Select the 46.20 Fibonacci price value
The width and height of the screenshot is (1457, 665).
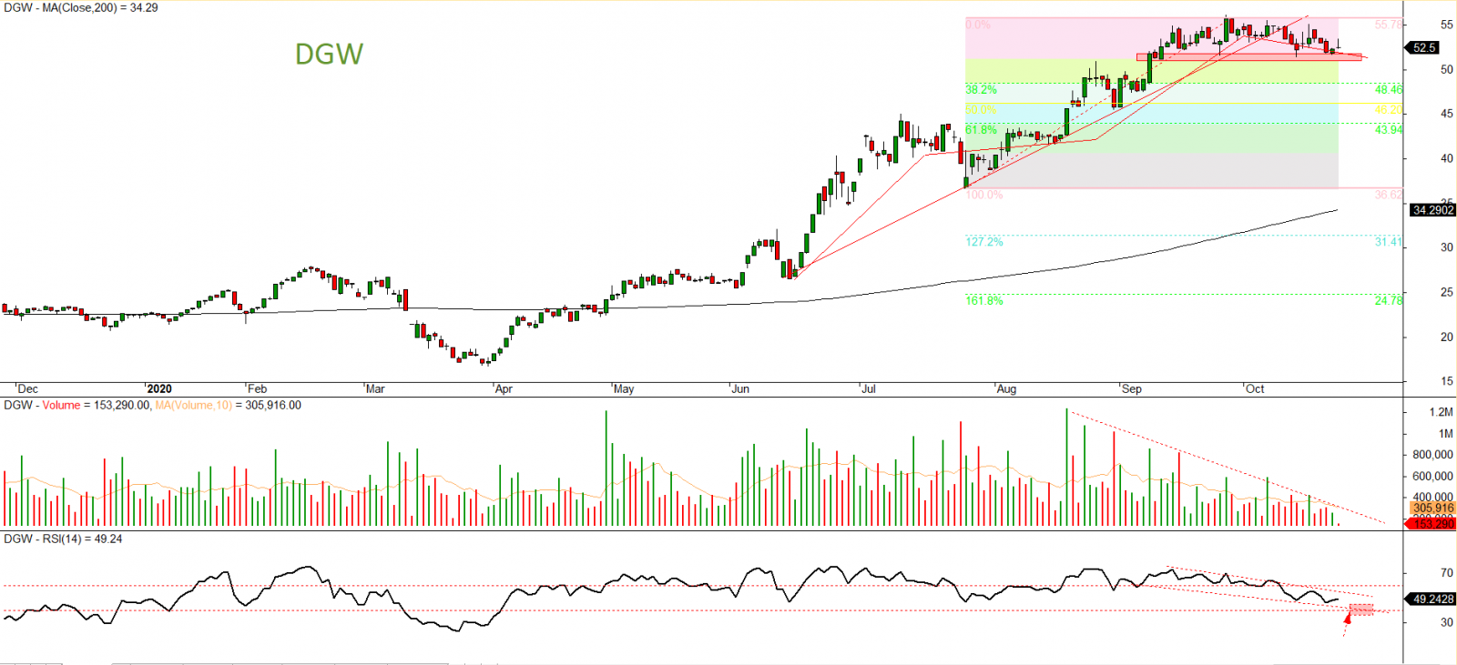pos(1389,110)
